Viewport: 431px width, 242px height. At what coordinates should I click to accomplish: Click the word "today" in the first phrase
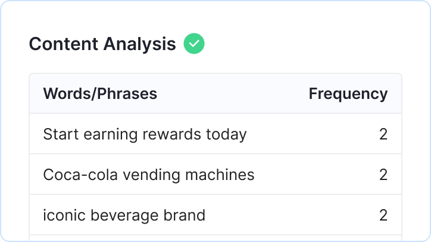pos(226,134)
